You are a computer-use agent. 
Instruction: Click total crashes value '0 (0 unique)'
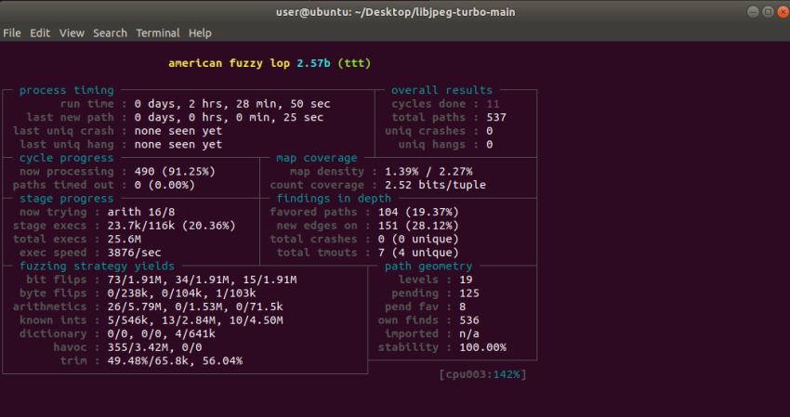[418, 240]
